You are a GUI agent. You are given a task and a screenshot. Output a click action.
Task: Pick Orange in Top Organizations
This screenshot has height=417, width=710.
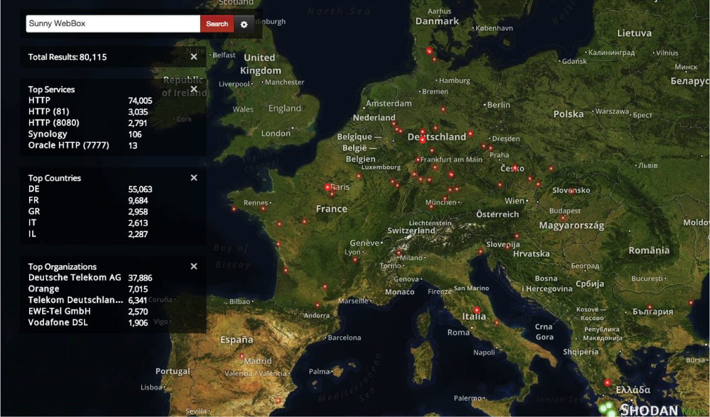(x=44, y=289)
